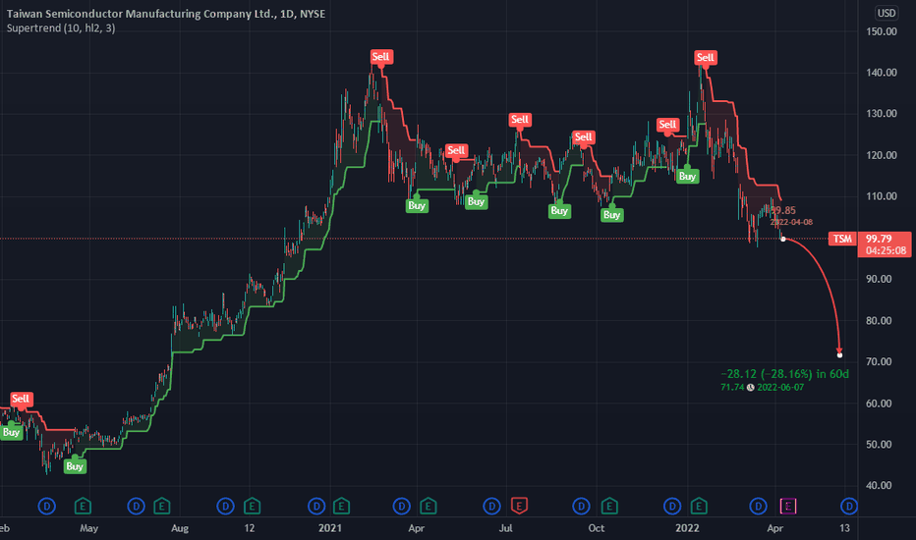Click the 04:25:08 countdown timer label
The image size is (916, 540).
tap(886, 250)
